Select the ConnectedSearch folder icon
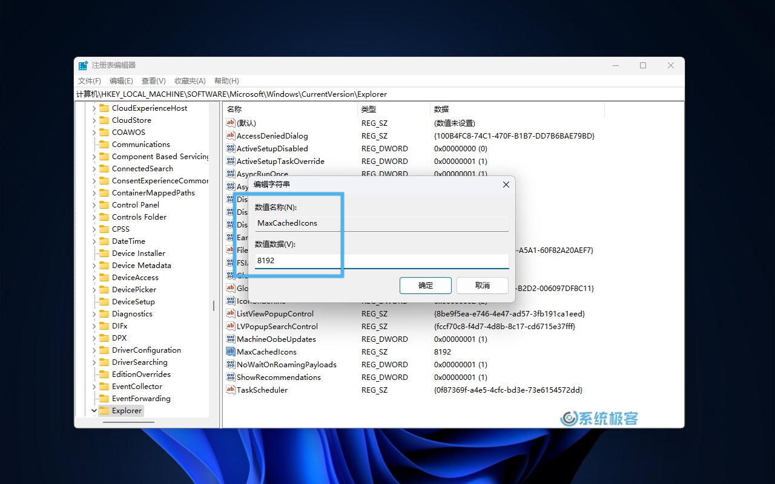 click(104, 169)
